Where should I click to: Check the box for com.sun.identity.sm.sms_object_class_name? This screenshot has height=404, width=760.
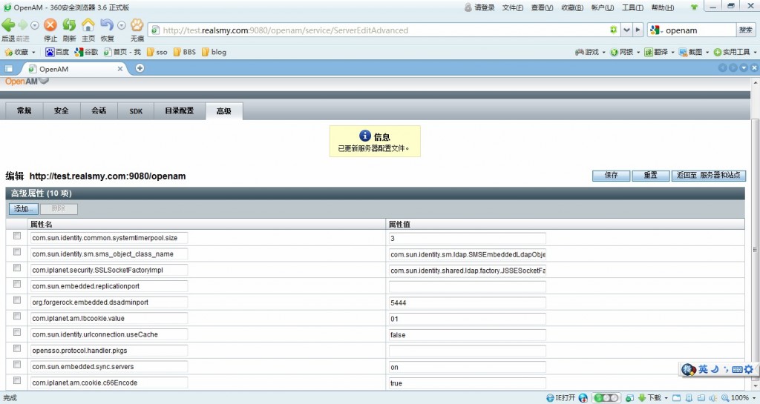click(17, 251)
